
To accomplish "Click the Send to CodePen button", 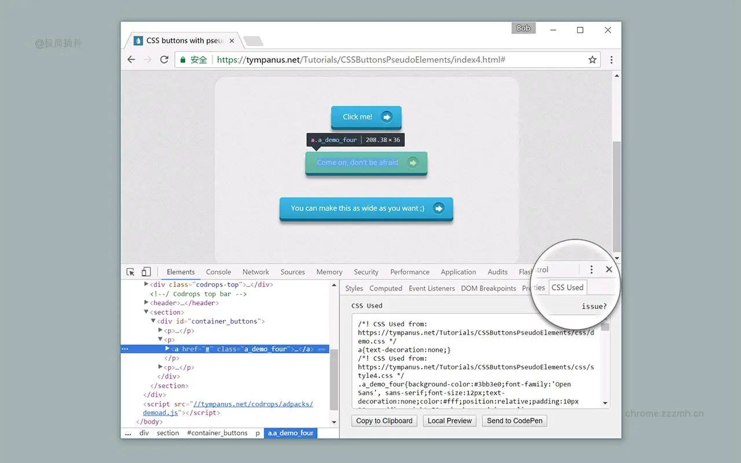I will [x=514, y=421].
